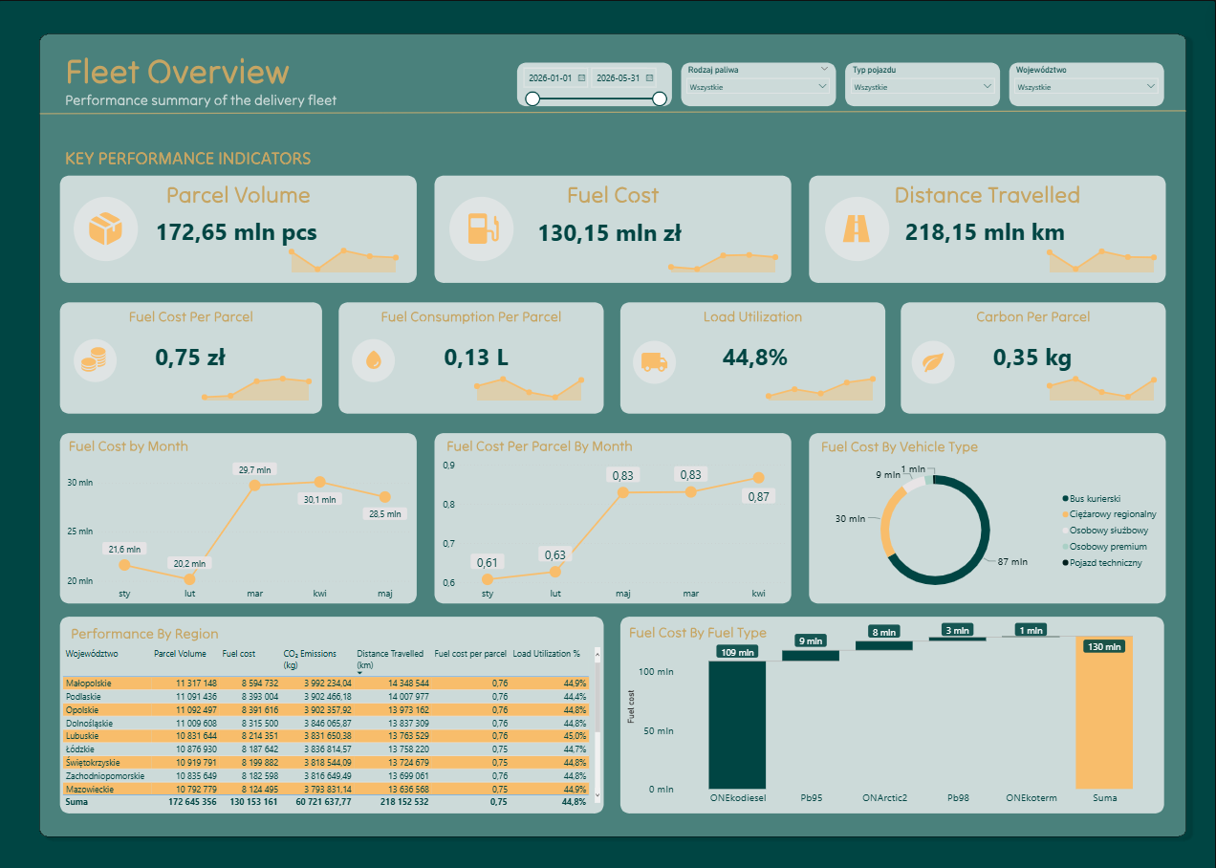
Task: Click the table scrollbar down arrow
Action: pos(598,795)
